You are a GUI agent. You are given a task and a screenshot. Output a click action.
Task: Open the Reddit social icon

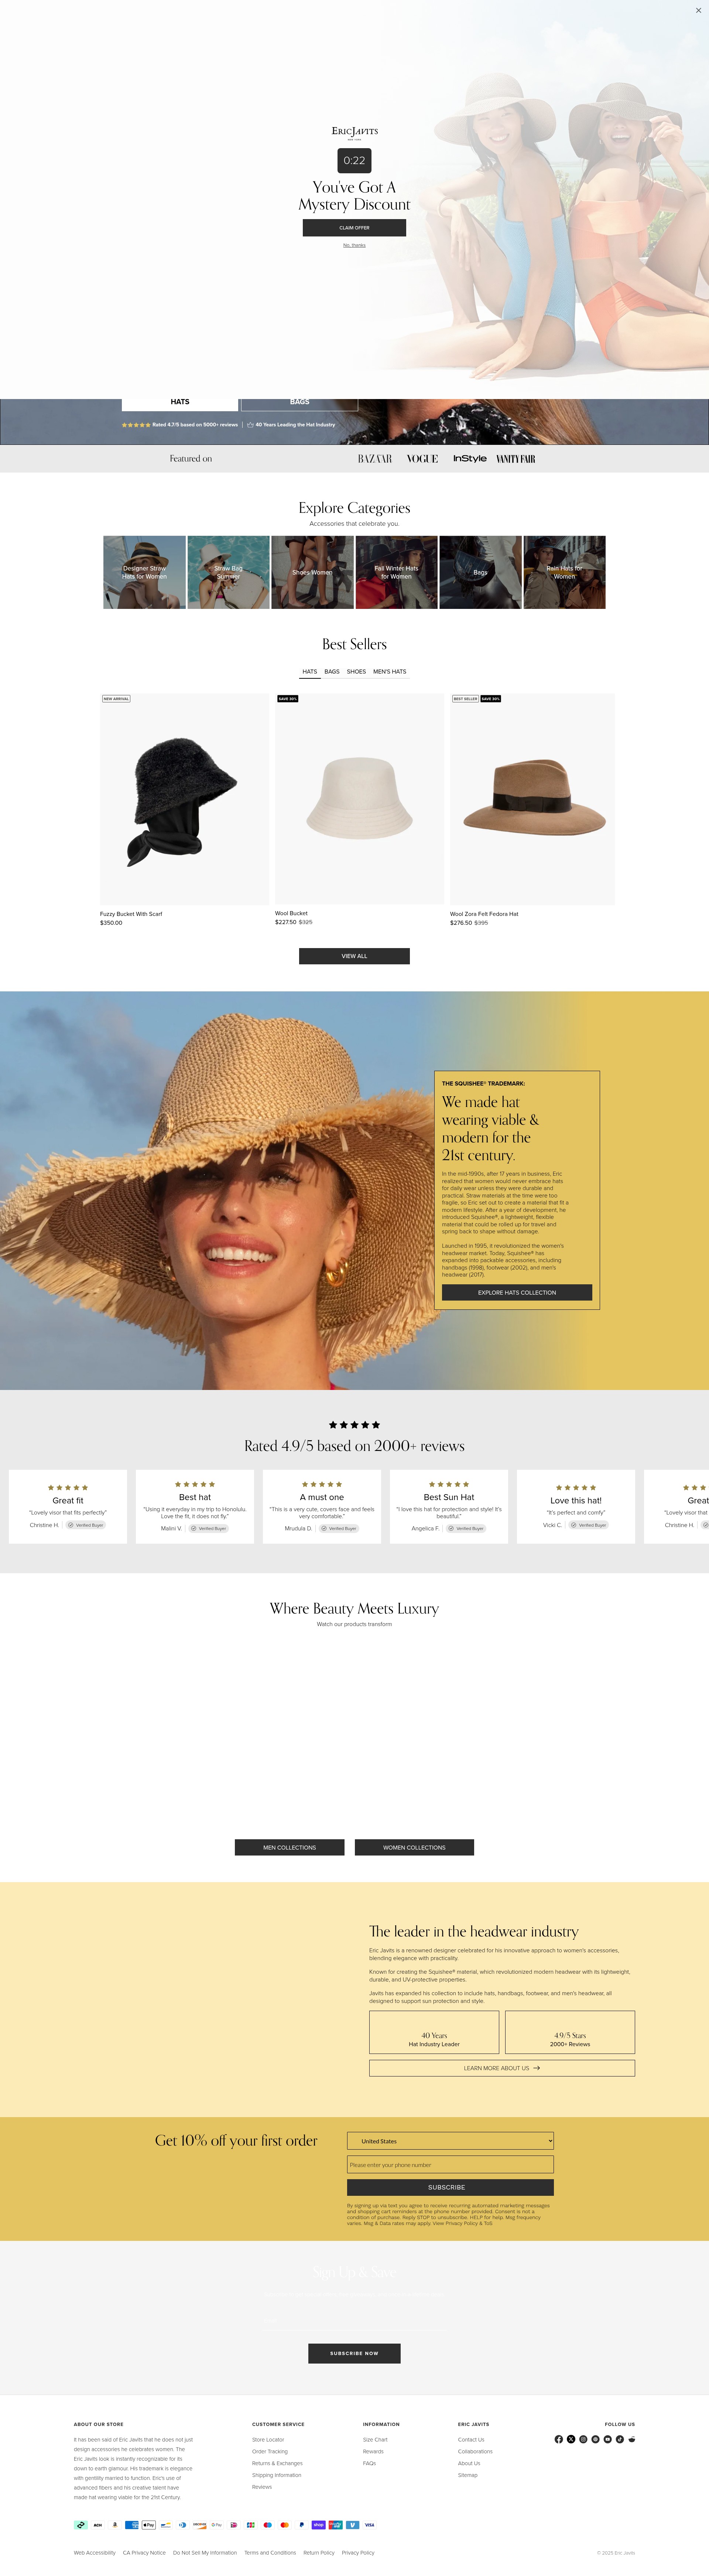pos(631,2439)
